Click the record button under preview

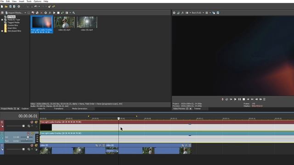tap(222, 99)
